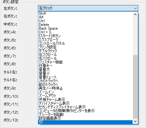Choose ダブルクリック in the list
Screen dimensions: 146x128
[x=85, y=51]
